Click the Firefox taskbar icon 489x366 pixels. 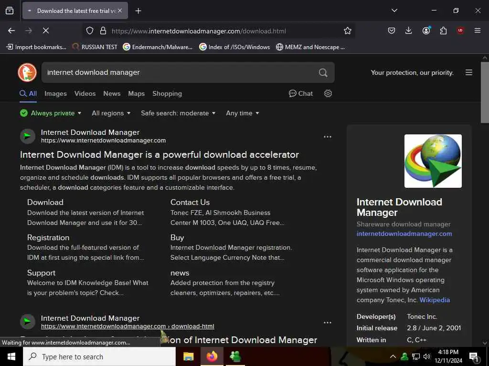[212, 356]
